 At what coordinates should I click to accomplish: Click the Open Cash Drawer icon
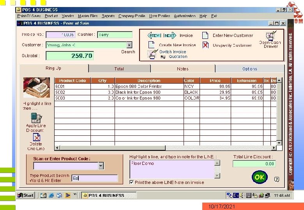(271, 35)
